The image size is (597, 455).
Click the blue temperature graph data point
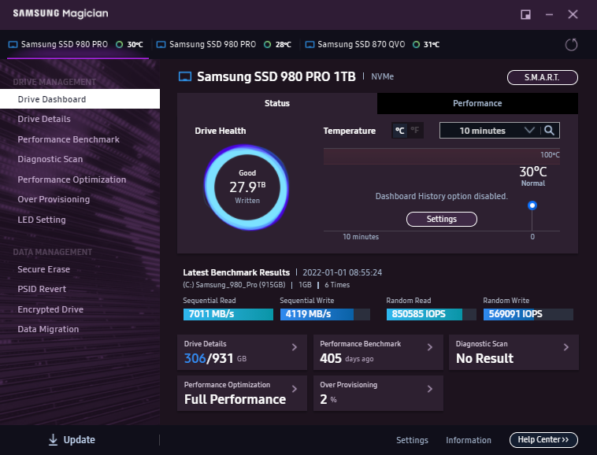pyautogui.click(x=532, y=205)
